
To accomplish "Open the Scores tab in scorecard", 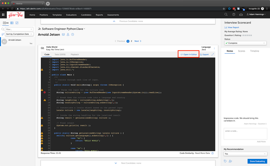I will (x=241, y=51).
